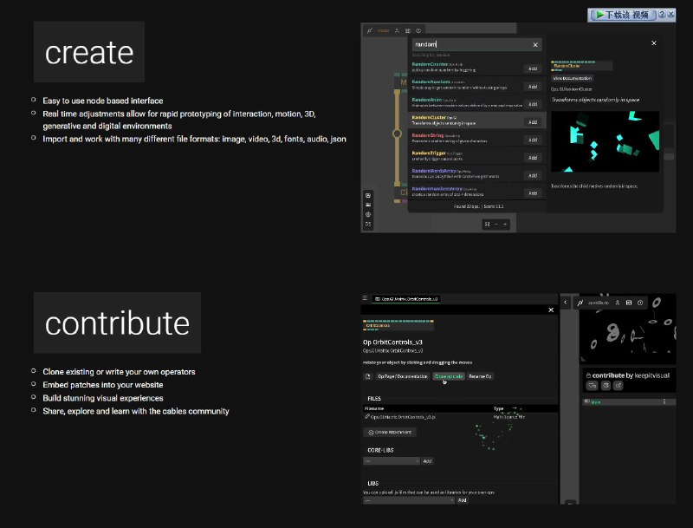Click the save icon in the contribute patch toolbar
This screenshot has width=693, height=528.
(x=628, y=303)
